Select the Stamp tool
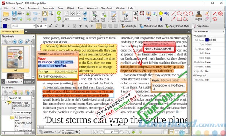 tap(199, 15)
